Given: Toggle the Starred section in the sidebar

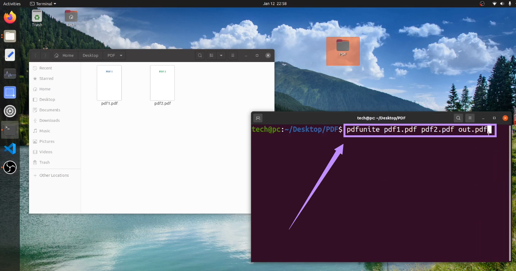Looking at the screenshot, I should [x=46, y=78].
